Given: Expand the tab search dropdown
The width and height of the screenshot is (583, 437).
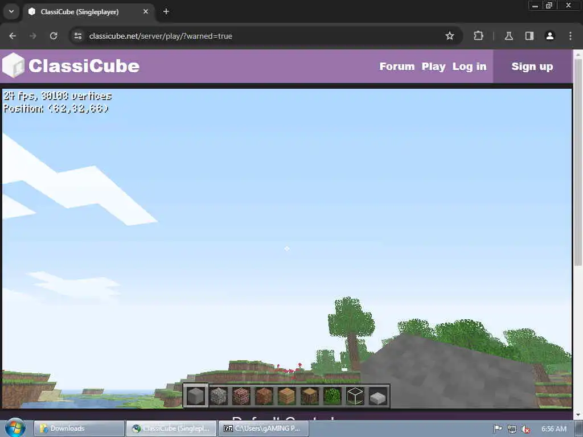Looking at the screenshot, I should pyautogui.click(x=11, y=11).
